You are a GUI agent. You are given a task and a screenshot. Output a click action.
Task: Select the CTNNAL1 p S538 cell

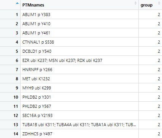[x=79, y=42]
